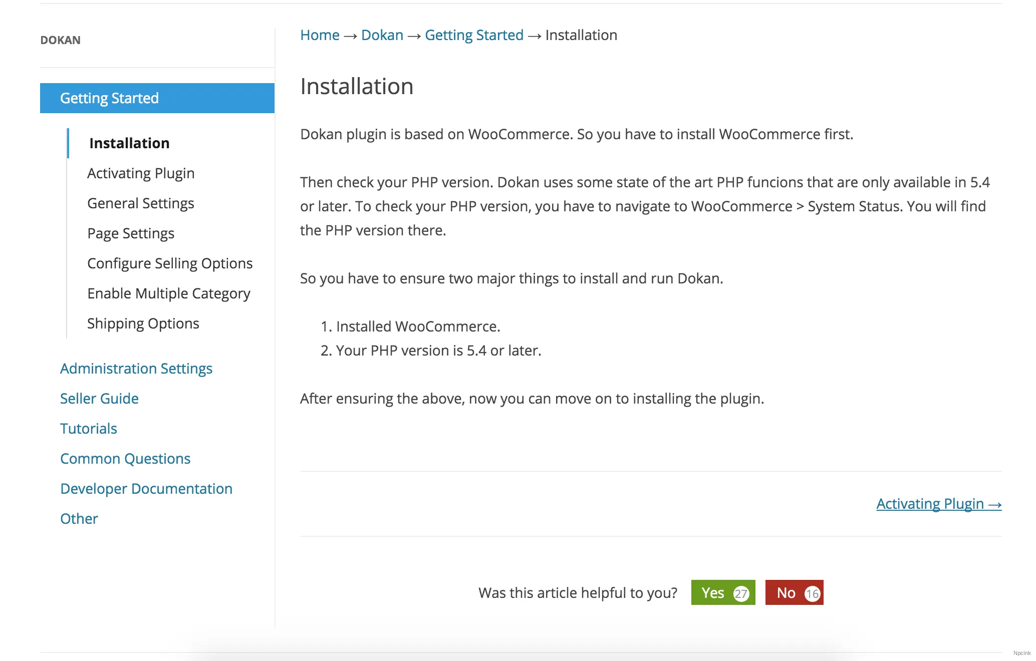Open the Tutorials section
The image size is (1036, 661).
tap(89, 429)
